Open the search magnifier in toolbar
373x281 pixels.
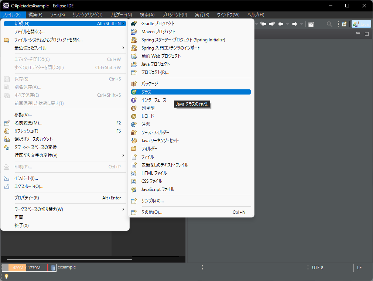329,24
